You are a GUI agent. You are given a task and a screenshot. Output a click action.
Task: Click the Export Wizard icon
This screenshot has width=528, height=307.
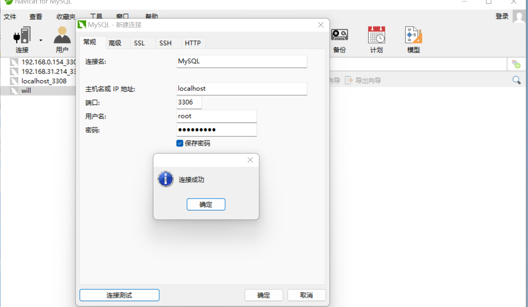click(349, 81)
